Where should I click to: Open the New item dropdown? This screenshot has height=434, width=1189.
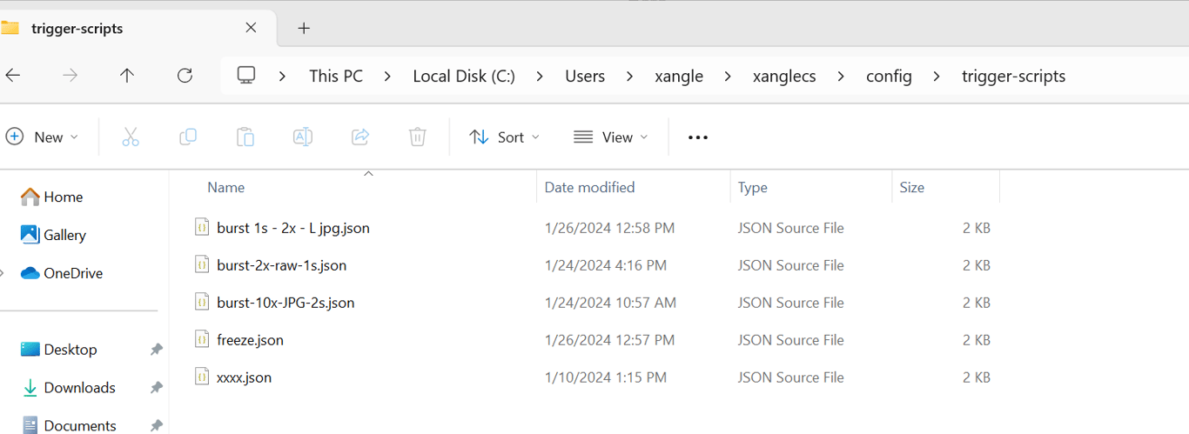pos(42,137)
